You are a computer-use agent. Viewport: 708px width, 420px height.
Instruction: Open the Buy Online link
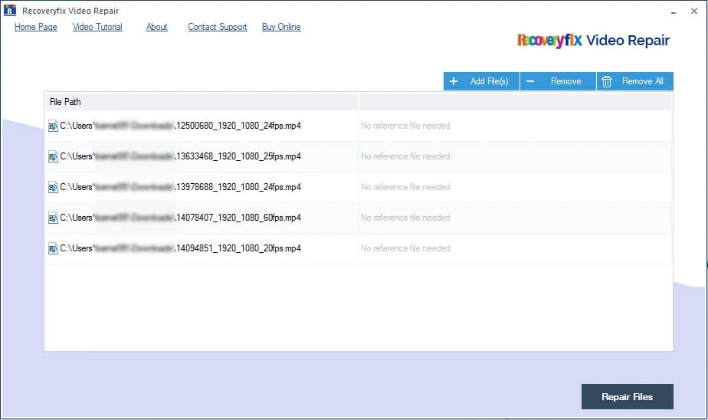coord(281,27)
